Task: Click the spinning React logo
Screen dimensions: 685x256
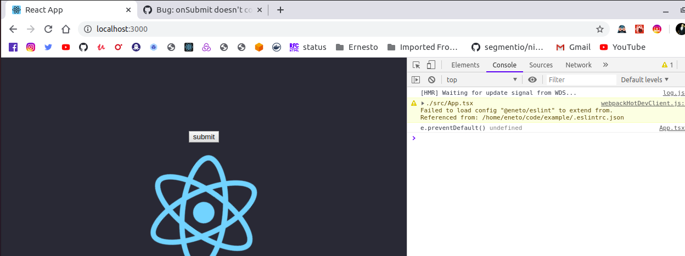Action: click(204, 206)
